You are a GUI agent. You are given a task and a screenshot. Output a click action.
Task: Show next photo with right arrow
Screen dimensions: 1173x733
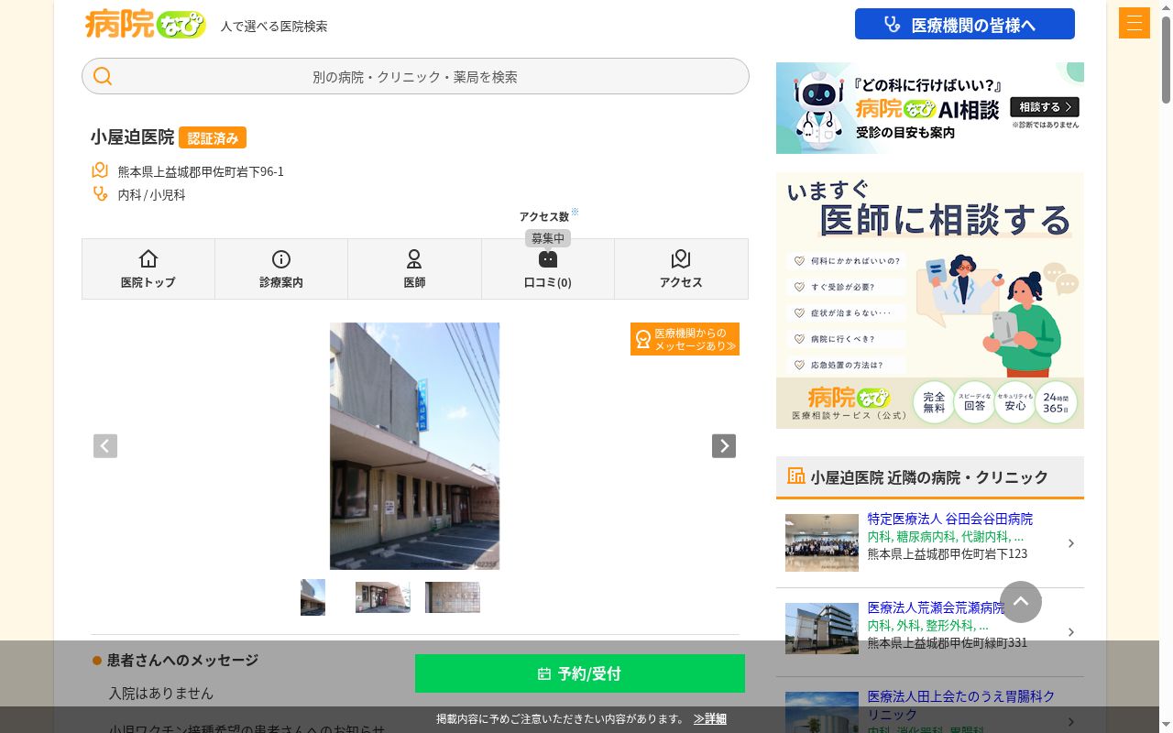[724, 446]
